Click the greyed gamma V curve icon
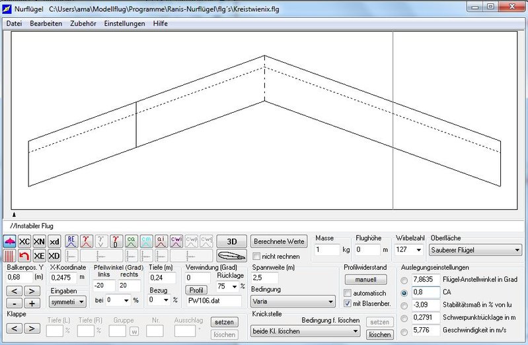528x345 pixels. [101, 241]
